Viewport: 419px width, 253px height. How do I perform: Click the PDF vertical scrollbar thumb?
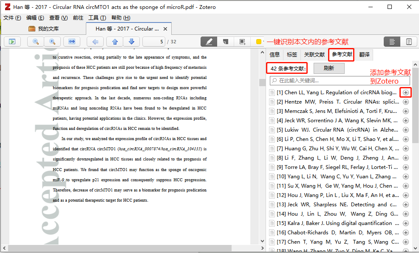(263, 83)
